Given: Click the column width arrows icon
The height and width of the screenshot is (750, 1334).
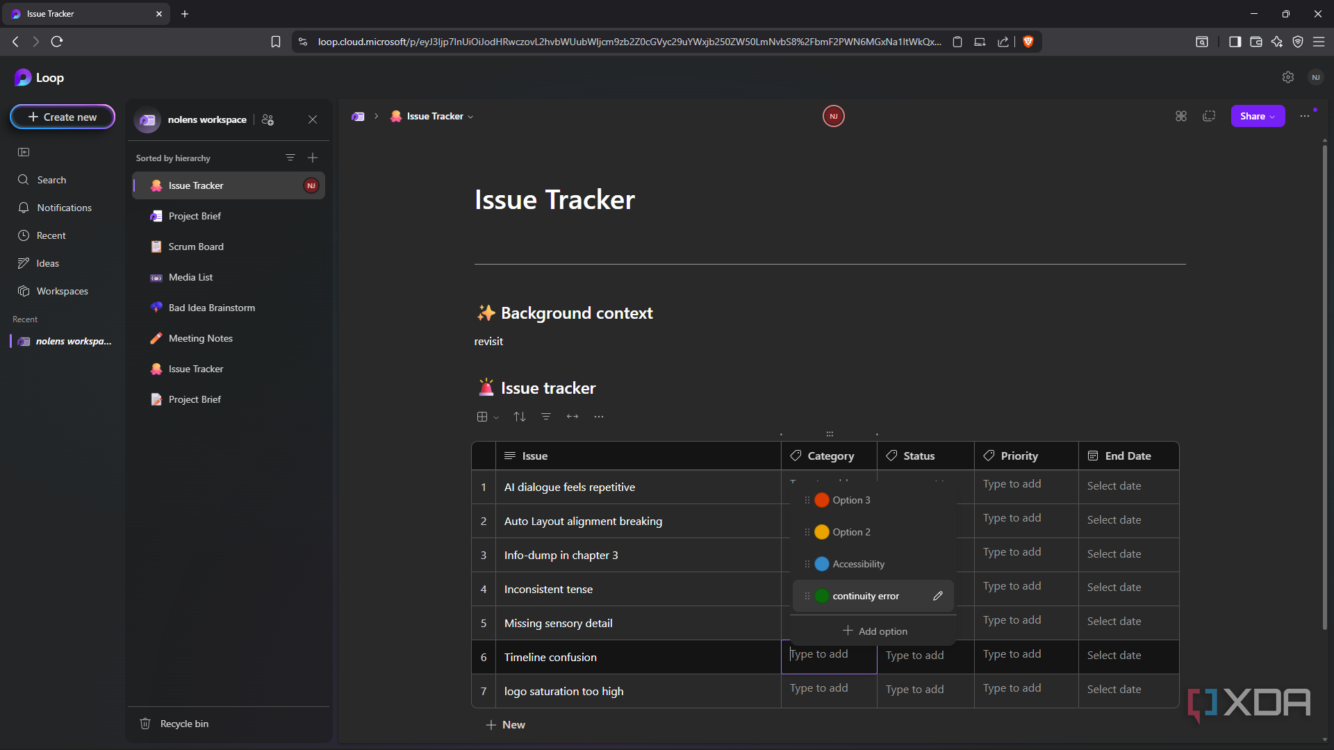Looking at the screenshot, I should pos(573,417).
